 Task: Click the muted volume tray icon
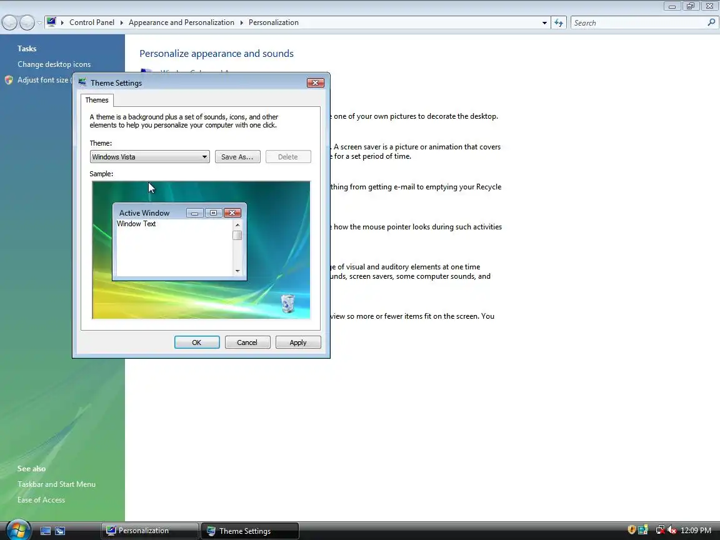(x=672, y=530)
